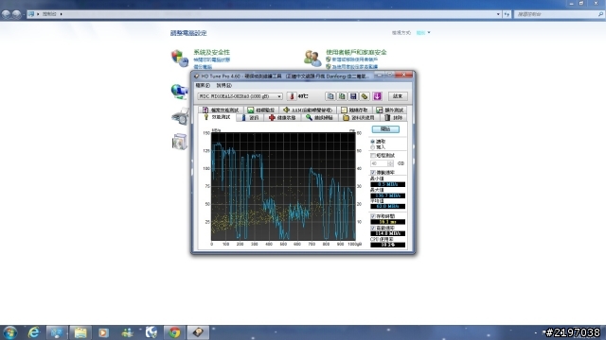Click the Start benchmark button

point(385,129)
